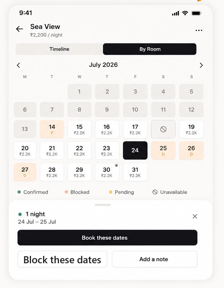The height and width of the screenshot is (288, 224).
Task: Click Book these dates button
Action: (x=108, y=237)
